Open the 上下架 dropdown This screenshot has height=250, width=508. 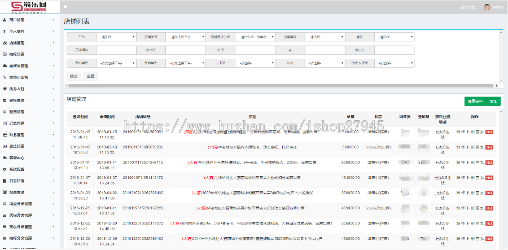(x=255, y=63)
